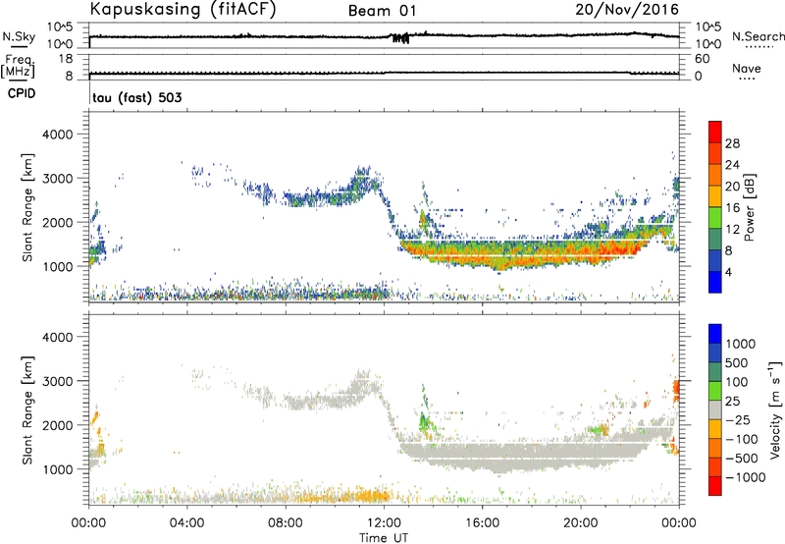Pick the light green power colorbar segment

[x=715, y=218]
